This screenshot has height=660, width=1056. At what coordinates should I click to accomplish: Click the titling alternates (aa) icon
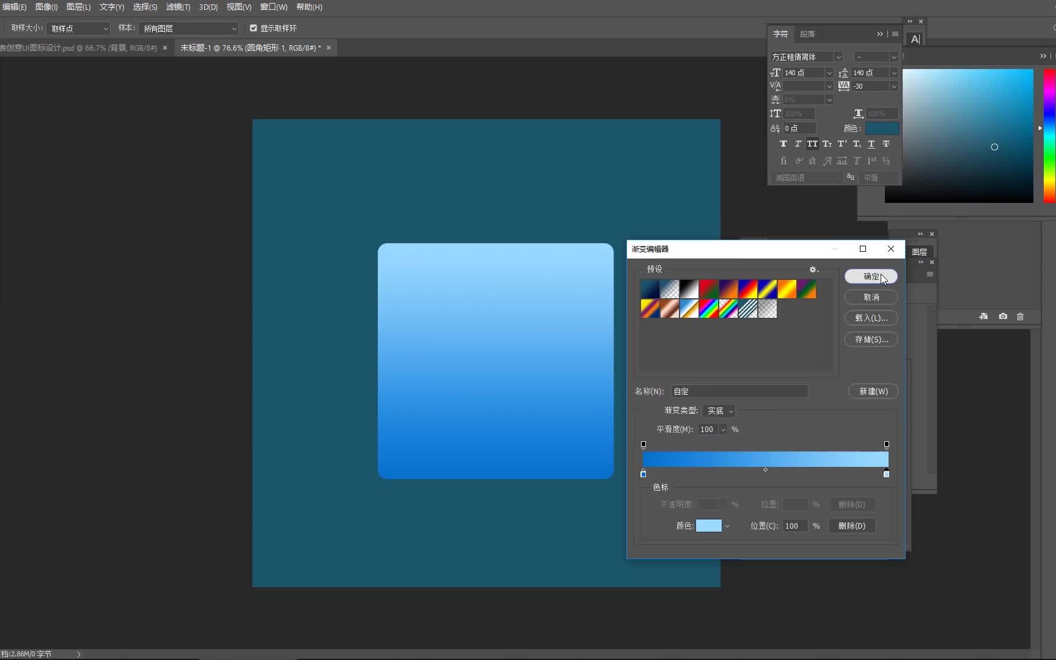[x=842, y=161]
